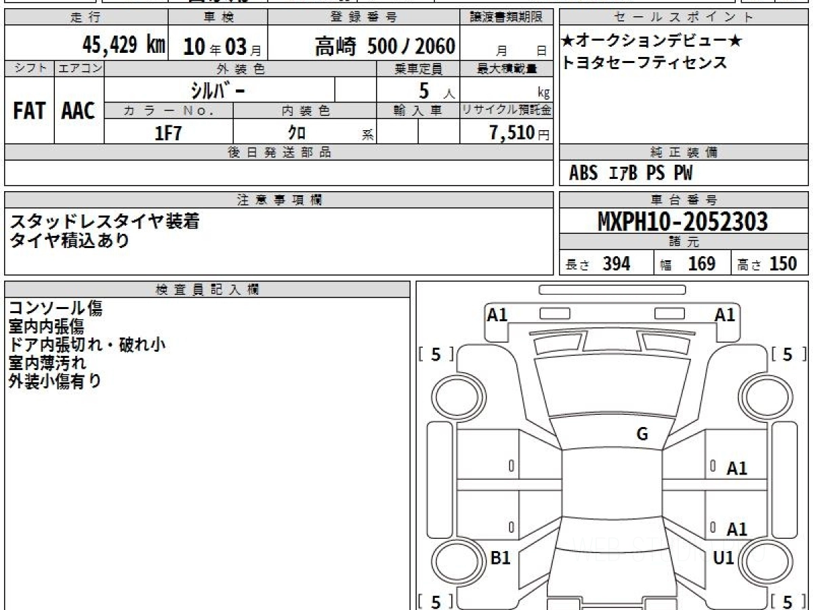Click the AAC air conditioner cell
Screen dimensions: 813x610
click(x=79, y=111)
